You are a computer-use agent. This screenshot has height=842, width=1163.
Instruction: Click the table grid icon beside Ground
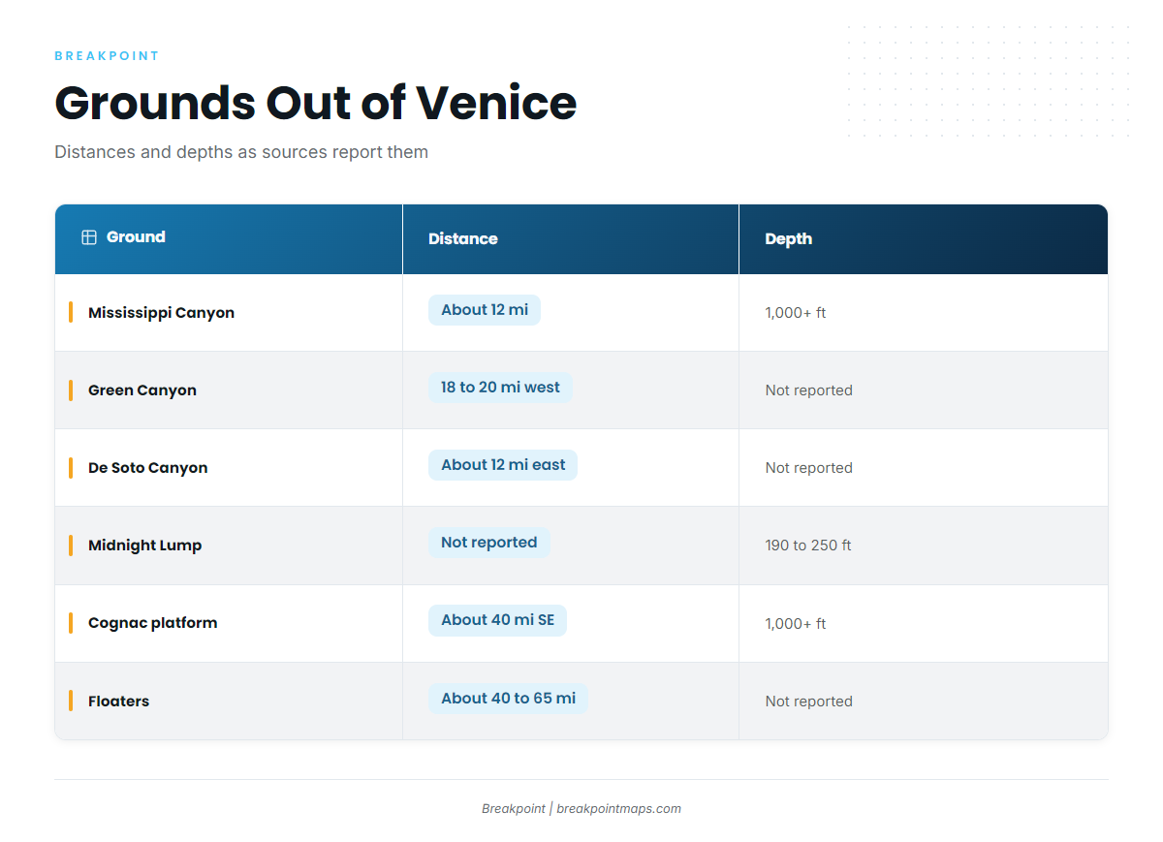pyautogui.click(x=89, y=237)
